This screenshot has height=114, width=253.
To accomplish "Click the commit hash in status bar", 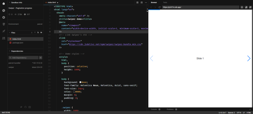I will click(6, 112).
